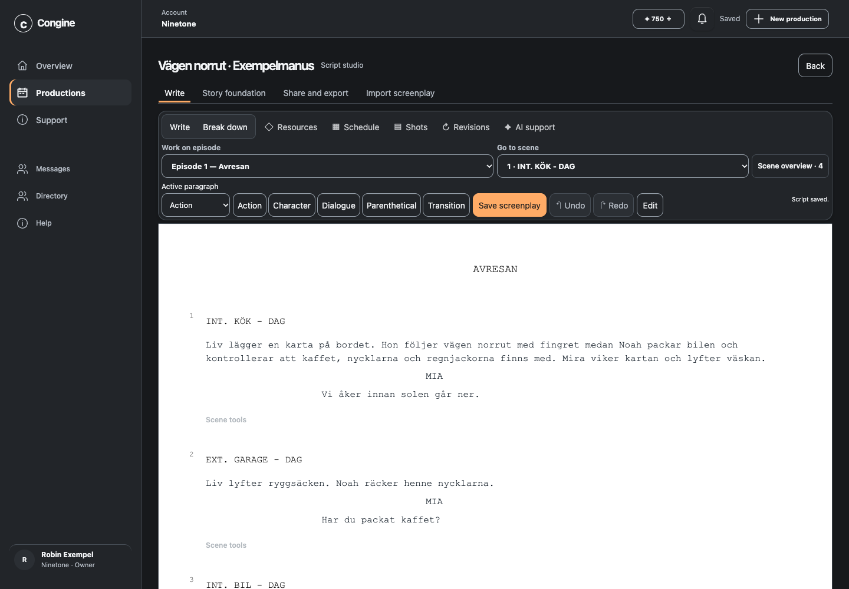Click the Back button
This screenshot has height=589, width=849.
[815, 65]
